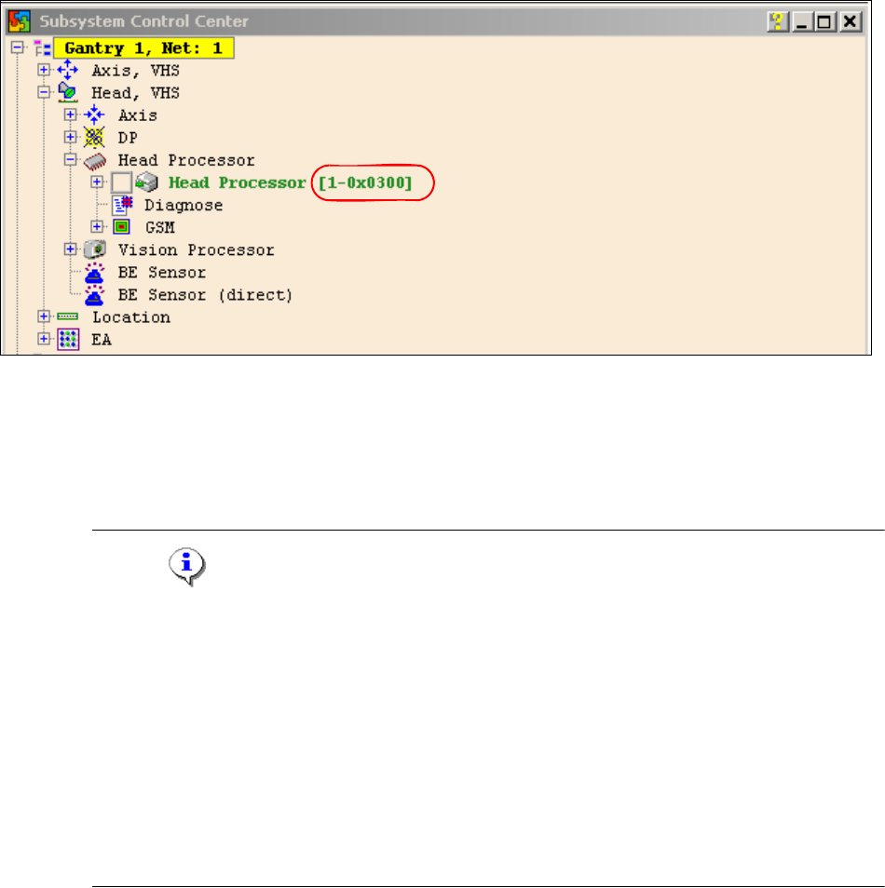Click the Subsystem Control Center app icon
885x888 pixels.
point(20,21)
